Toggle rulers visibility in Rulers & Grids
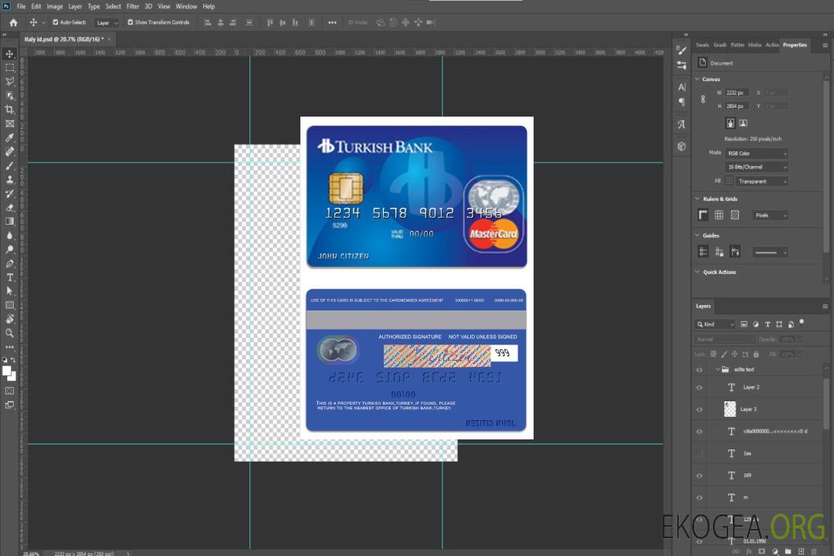This screenshot has width=834, height=556. pos(703,215)
